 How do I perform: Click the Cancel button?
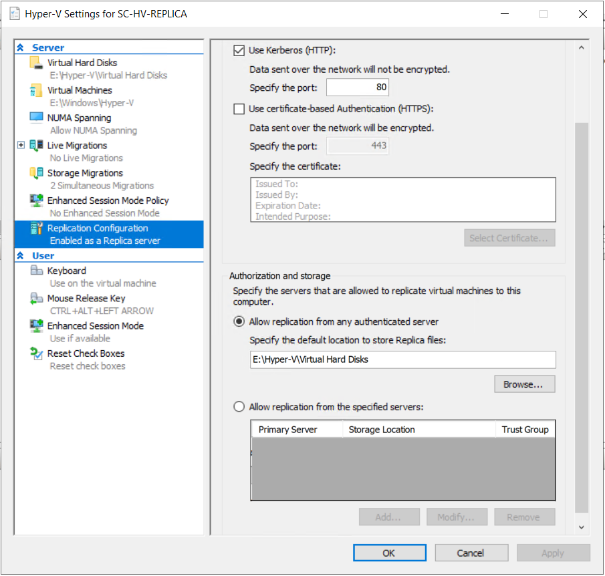pyautogui.click(x=471, y=553)
